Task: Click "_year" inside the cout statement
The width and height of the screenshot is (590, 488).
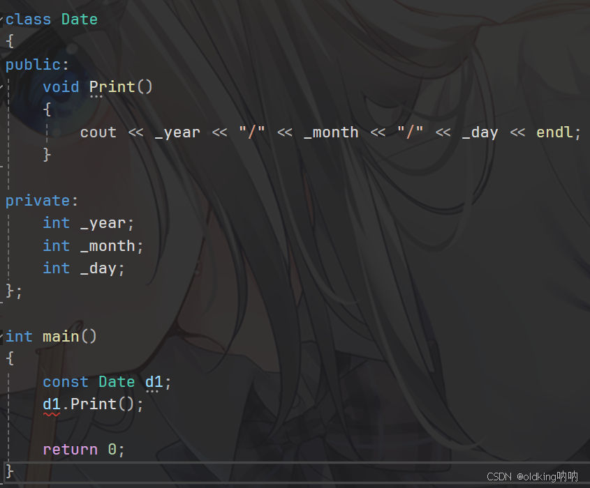Action: 177,132
